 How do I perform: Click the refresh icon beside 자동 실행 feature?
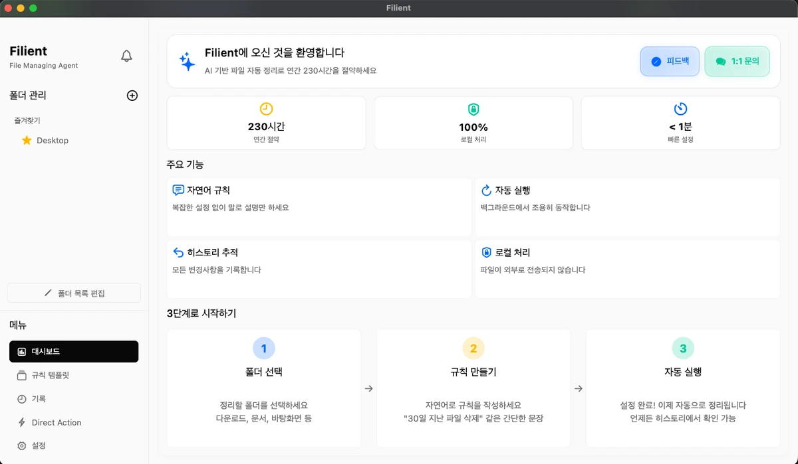click(486, 191)
